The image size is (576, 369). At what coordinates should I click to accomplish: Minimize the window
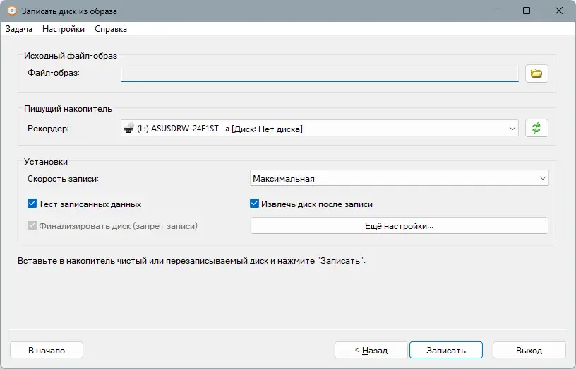[x=494, y=11]
